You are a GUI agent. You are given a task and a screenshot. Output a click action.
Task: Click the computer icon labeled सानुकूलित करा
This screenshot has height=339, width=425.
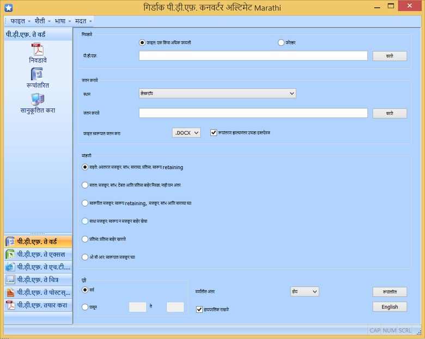[x=38, y=99]
